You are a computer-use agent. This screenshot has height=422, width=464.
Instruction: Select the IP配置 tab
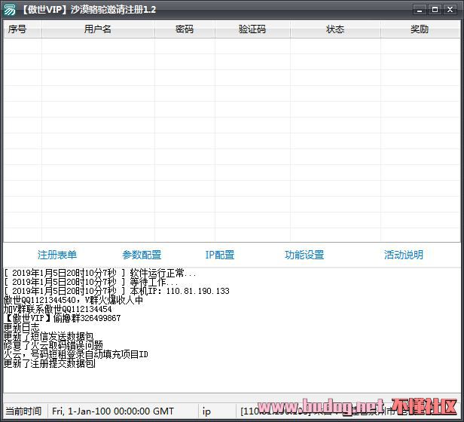click(x=220, y=255)
